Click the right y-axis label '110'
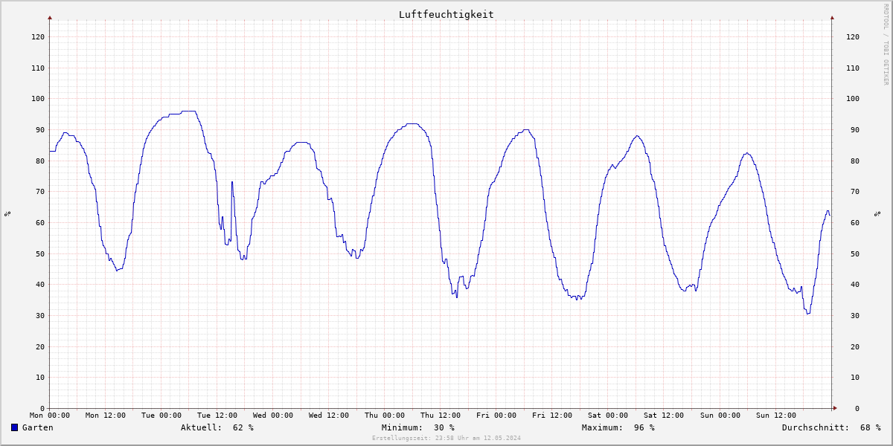The image size is (893, 446). [853, 68]
